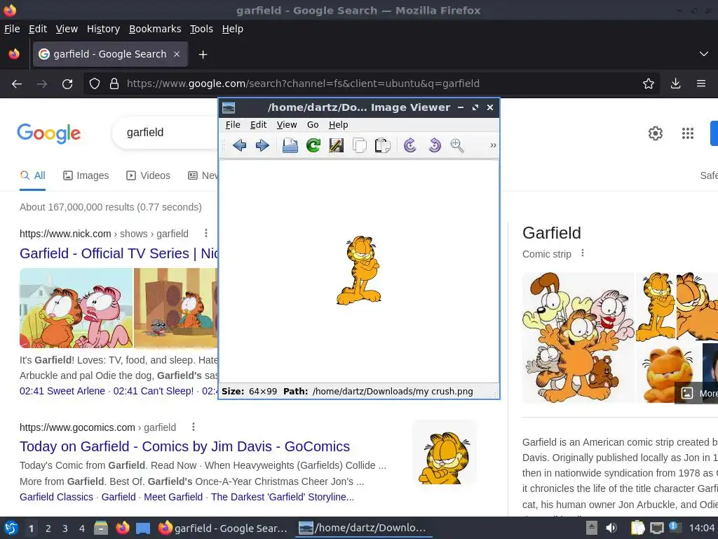The image size is (718, 539).
Task: Click the Paste icon in Image Viewer toolbar
Action: [382, 146]
